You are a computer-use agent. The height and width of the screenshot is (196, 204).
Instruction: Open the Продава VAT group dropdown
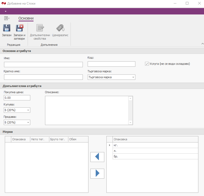coord(28,122)
